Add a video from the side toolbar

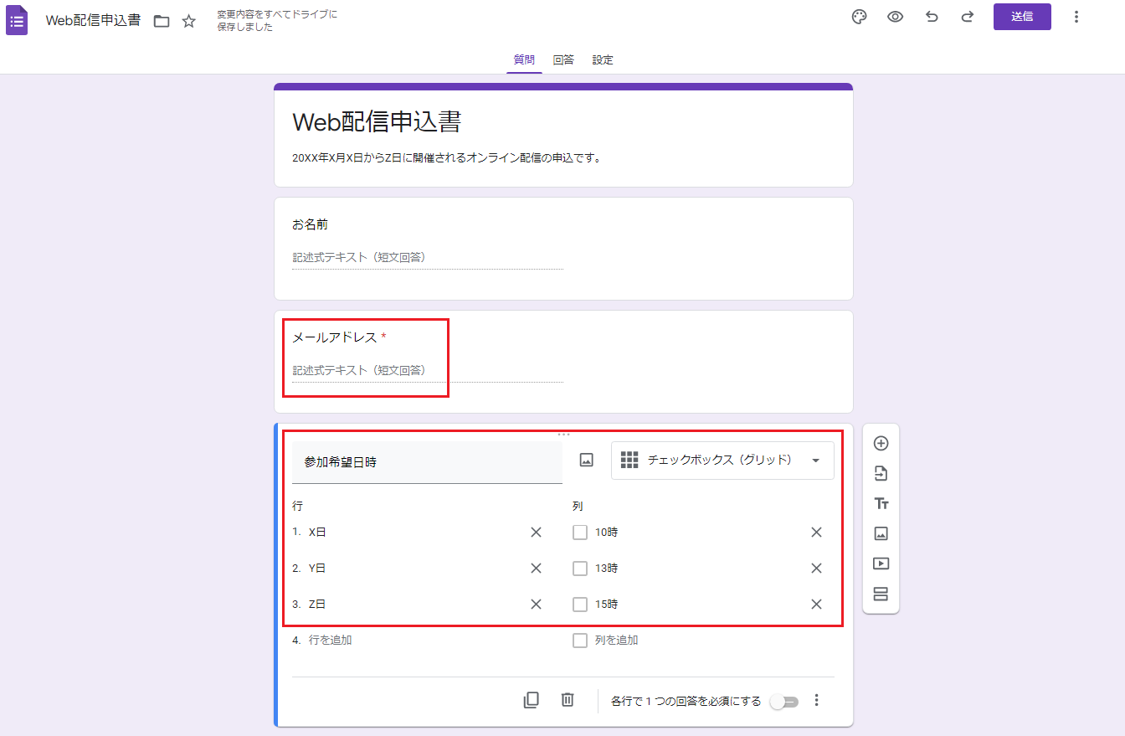pos(881,564)
